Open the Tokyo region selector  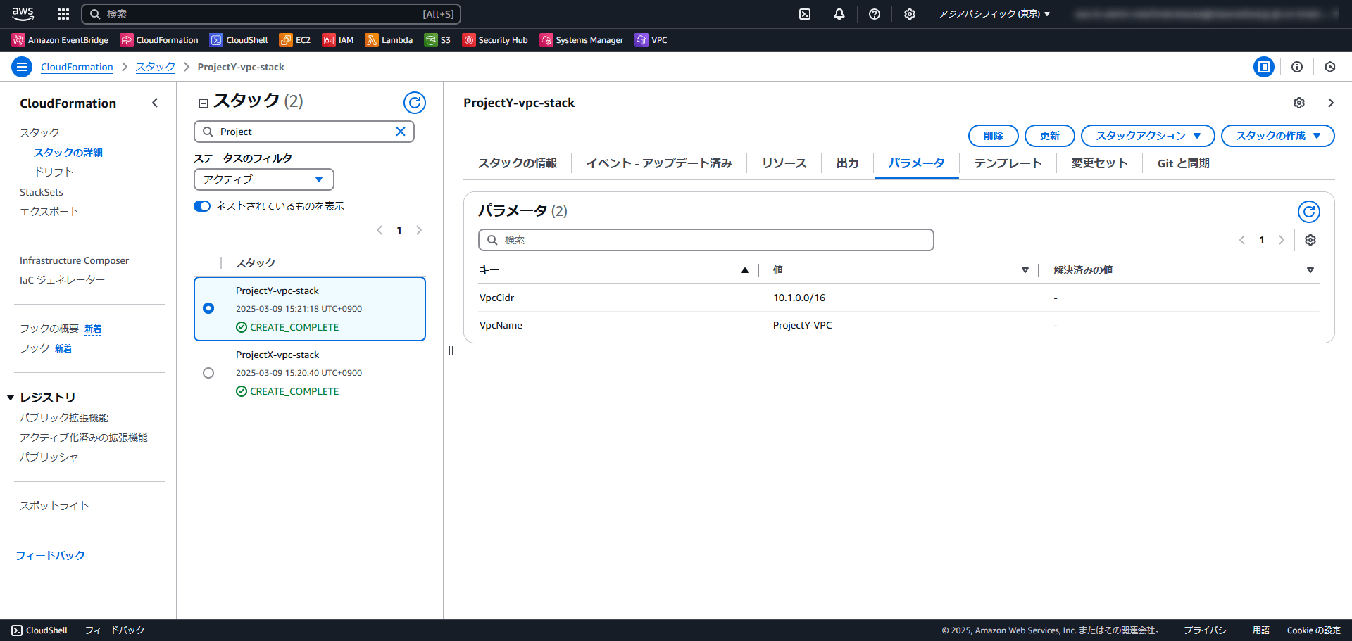(x=994, y=14)
